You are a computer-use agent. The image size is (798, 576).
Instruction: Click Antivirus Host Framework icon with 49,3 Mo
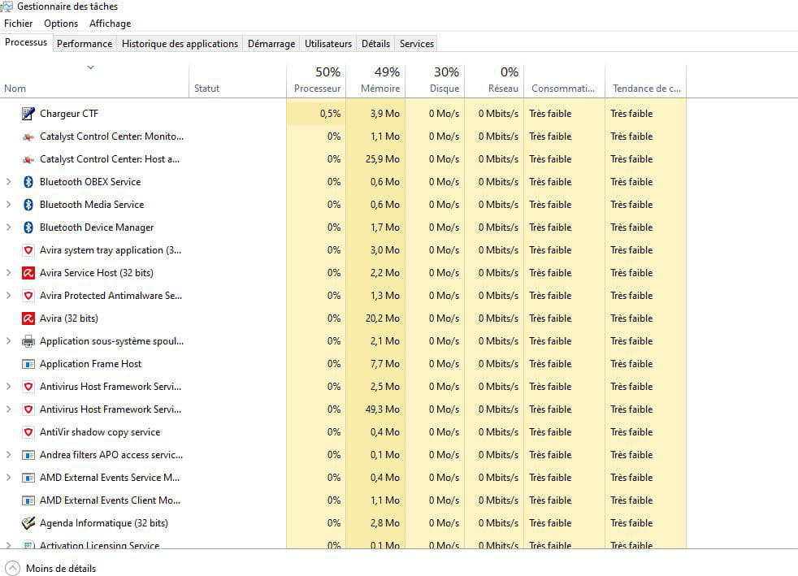coord(28,409)
